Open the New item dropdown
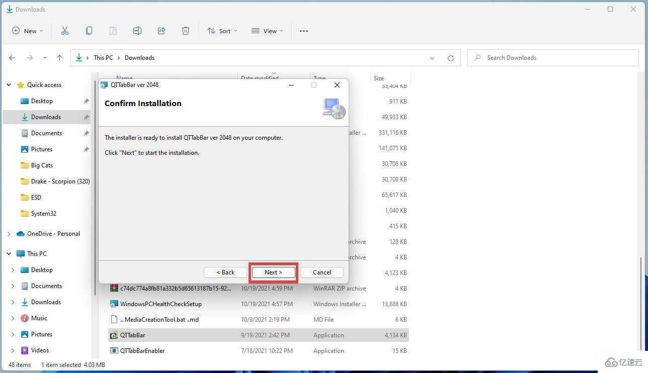This screenshot has width=648, height=373. tap(28, 31)
